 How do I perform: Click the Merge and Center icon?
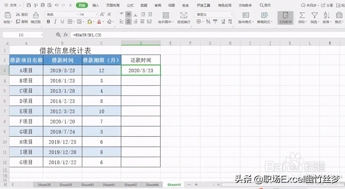point(166,15)
